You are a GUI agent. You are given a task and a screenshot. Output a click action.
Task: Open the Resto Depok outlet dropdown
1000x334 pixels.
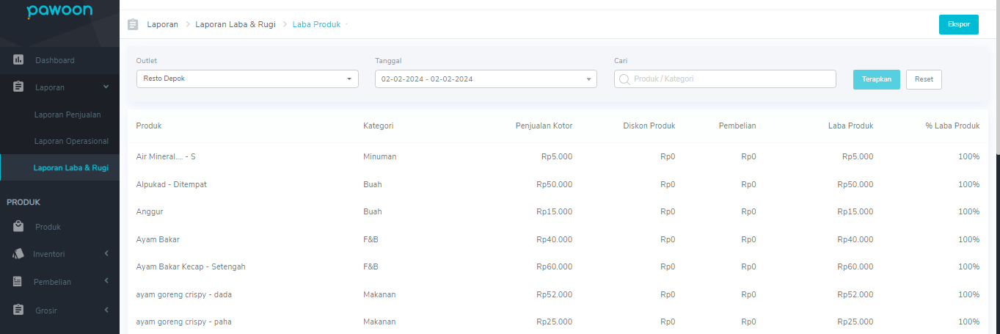(247, 79)
